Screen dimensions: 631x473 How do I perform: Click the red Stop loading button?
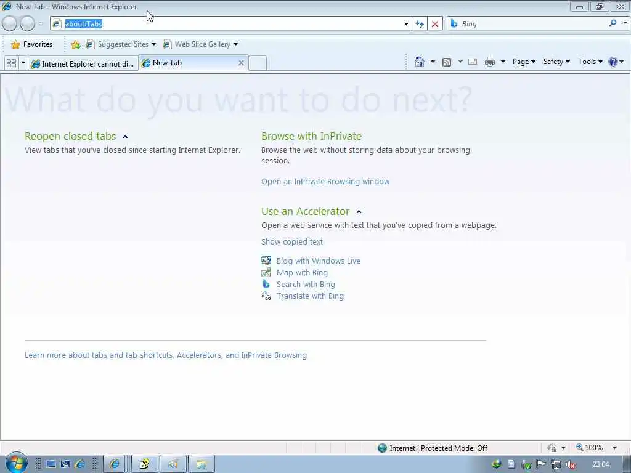434,24
